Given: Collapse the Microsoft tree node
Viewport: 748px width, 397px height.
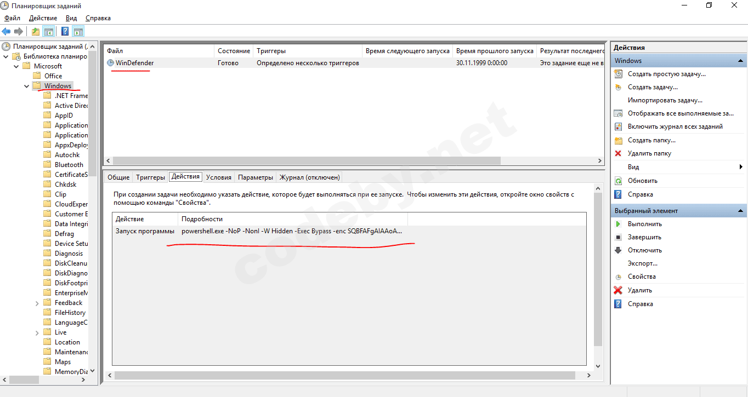Looking at the screenshot, I should click(16, 66).
